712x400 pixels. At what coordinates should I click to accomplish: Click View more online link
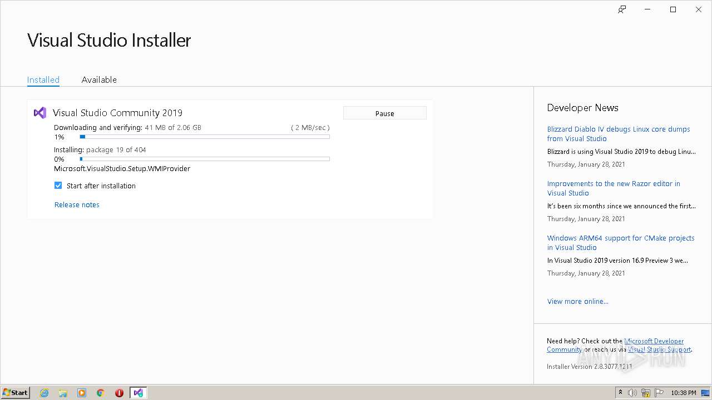pos(578,301)
